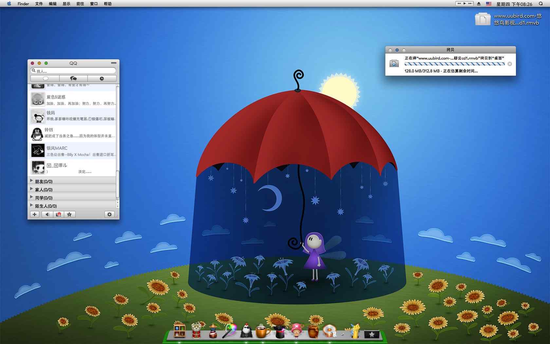Image resolution: width=550 pixels, height=344 pixels.
Task: Click the clock 星期四 下午08:26
Action: tap(514, 4)
